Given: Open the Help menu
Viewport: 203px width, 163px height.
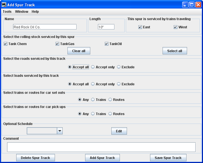Looking at the screenshot, I should pos(35,12).
